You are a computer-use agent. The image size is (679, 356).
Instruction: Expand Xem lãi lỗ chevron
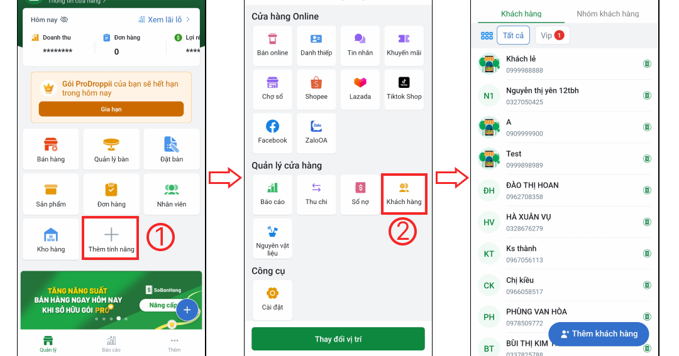188,19
